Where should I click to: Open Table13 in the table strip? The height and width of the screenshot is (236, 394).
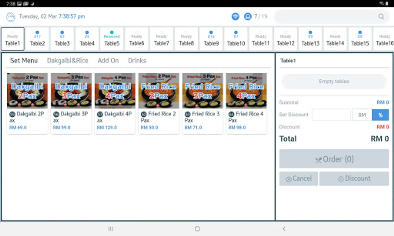310,39
